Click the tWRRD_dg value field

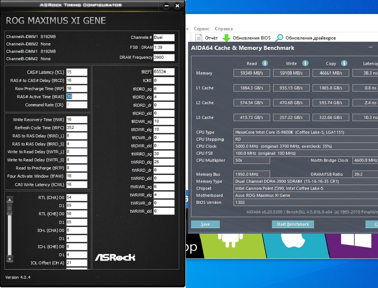164,162
